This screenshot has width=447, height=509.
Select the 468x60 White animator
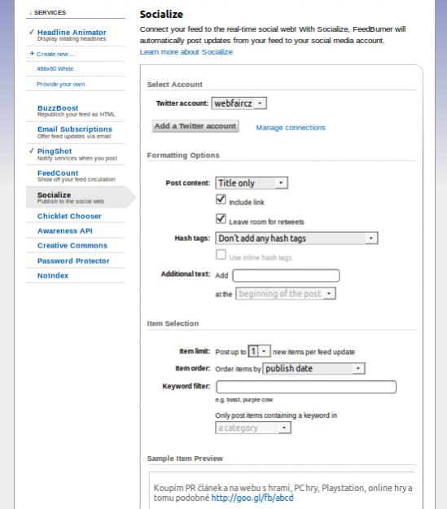point(55,69)
